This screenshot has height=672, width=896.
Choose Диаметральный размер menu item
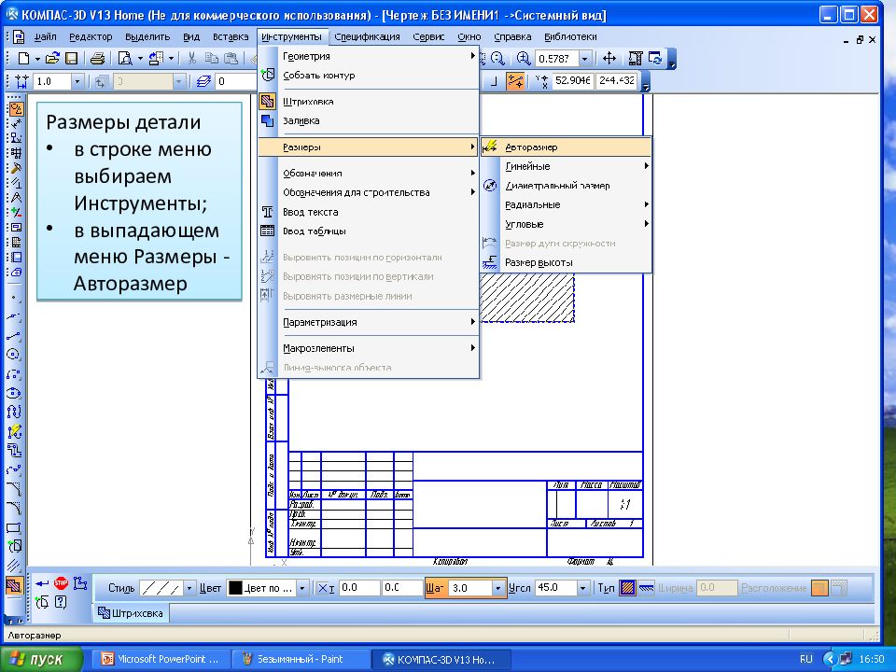pos(566,186)
